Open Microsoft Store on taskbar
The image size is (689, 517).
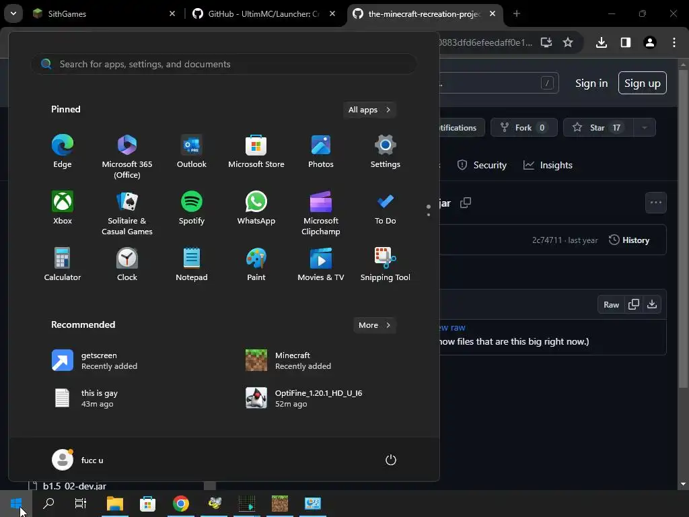(147, 504)
